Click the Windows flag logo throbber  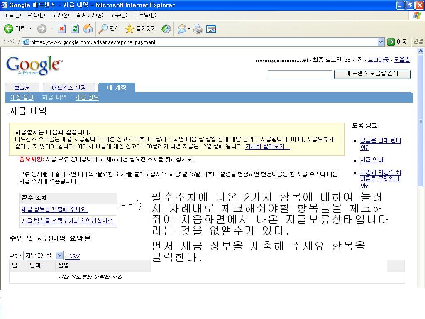pos(417,15)
